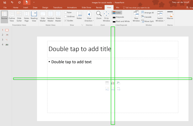Click the Save icon in the title bar
Screen dimensions: 193x126
click(5, 2)
